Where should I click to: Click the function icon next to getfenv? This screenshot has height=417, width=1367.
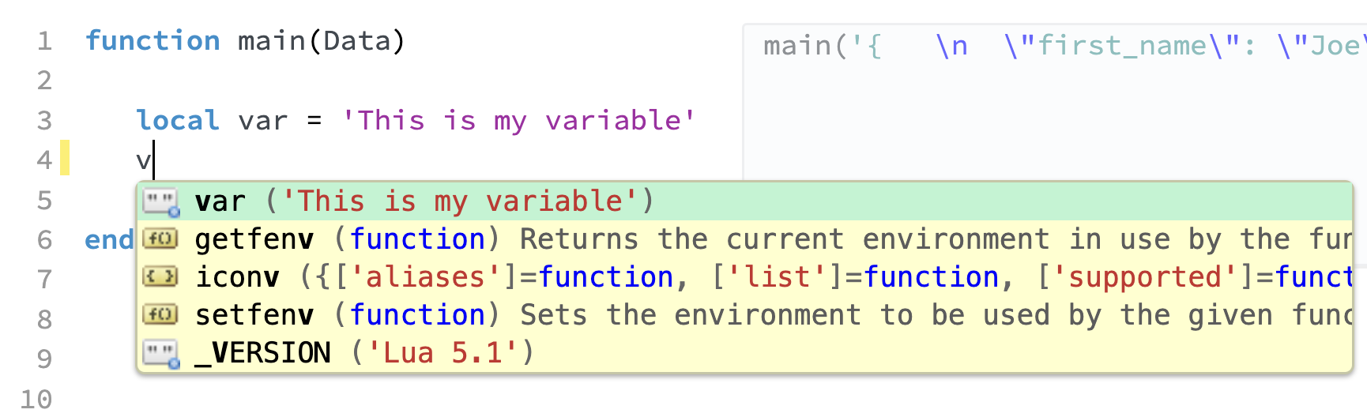pos(160,239)
